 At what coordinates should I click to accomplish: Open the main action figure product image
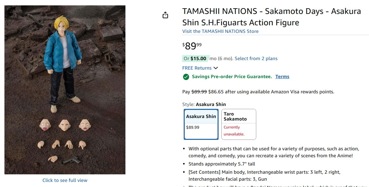pyautogui.click(x=65, y=90)
